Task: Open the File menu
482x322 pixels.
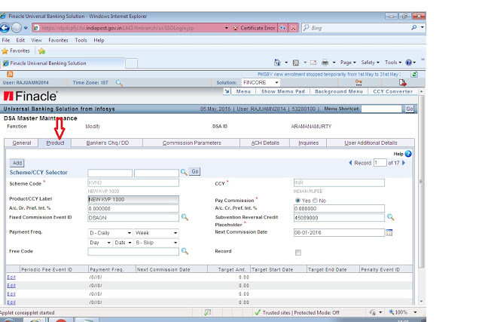Action: point(6,40)
